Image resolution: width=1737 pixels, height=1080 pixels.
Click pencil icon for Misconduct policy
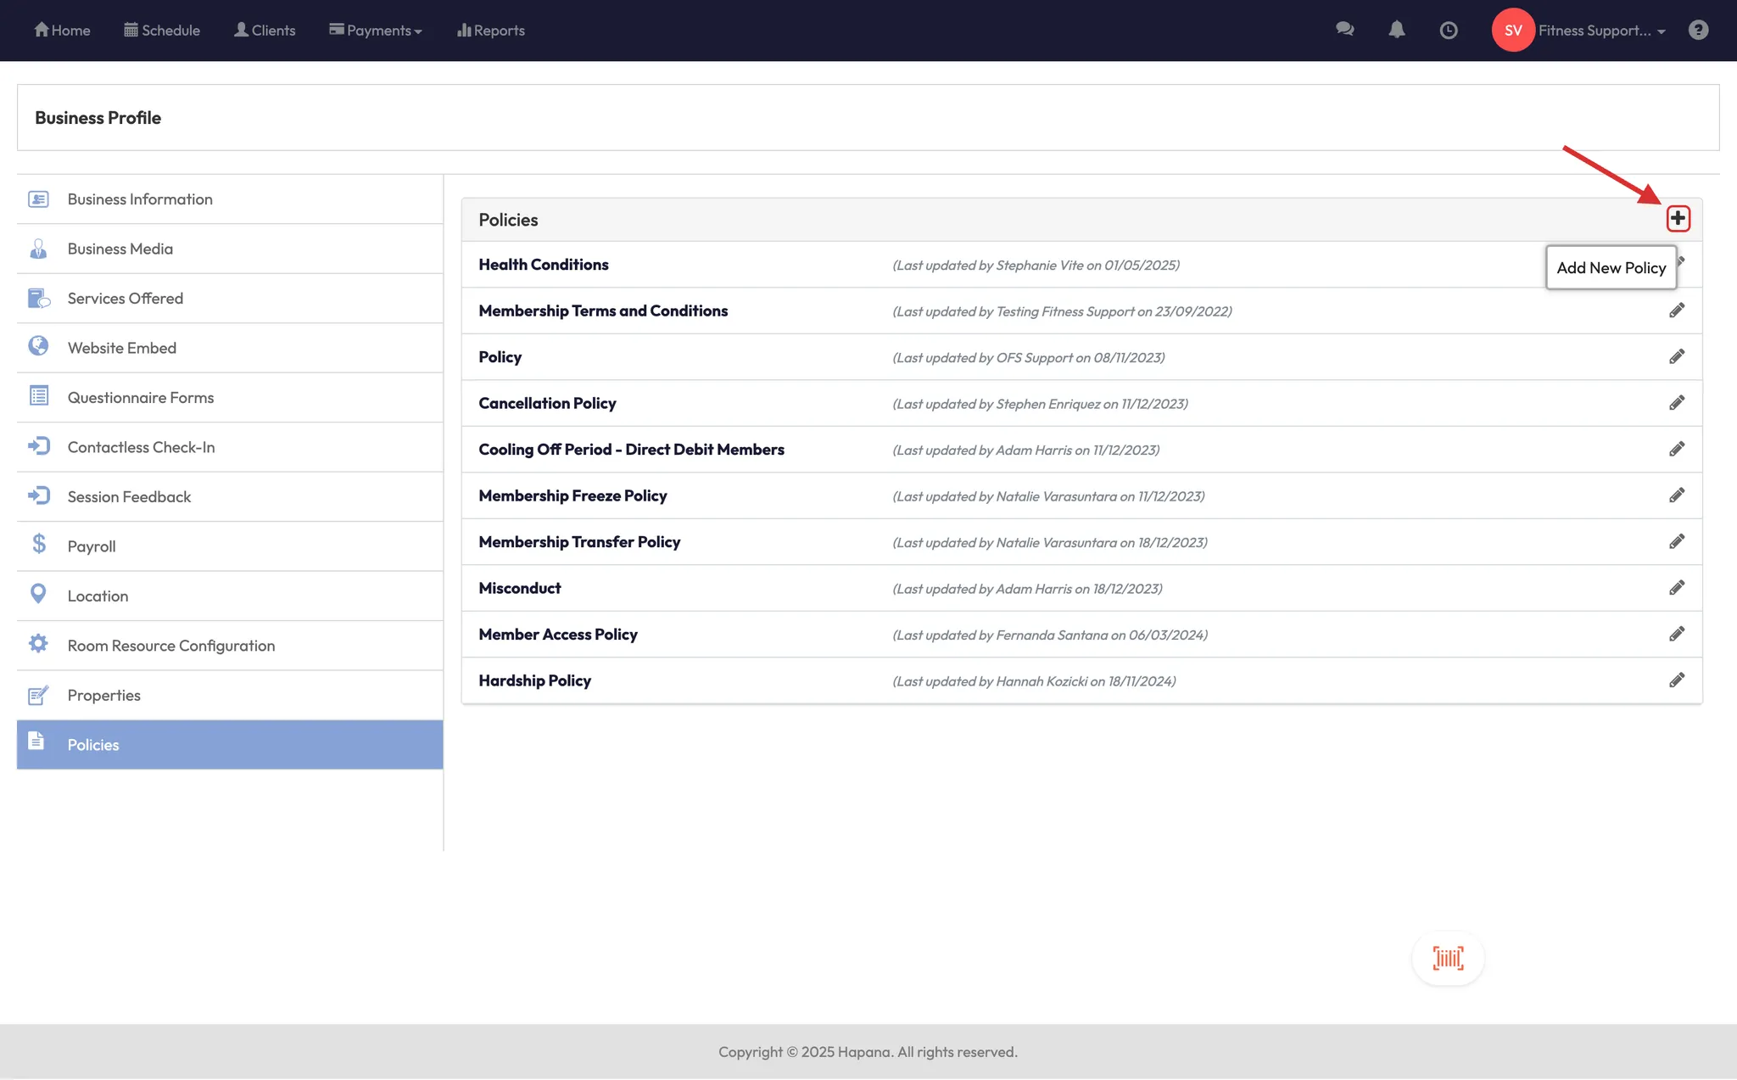coord(1677,588)
